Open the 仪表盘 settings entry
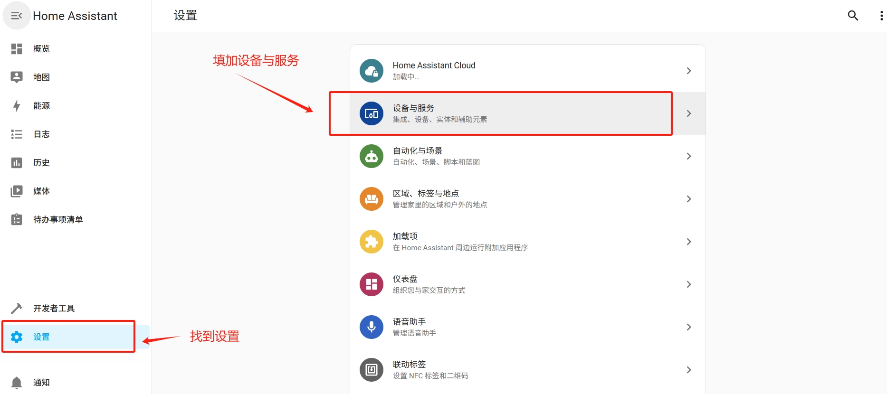This screenshot has width=887, height=394. point(528,284)
